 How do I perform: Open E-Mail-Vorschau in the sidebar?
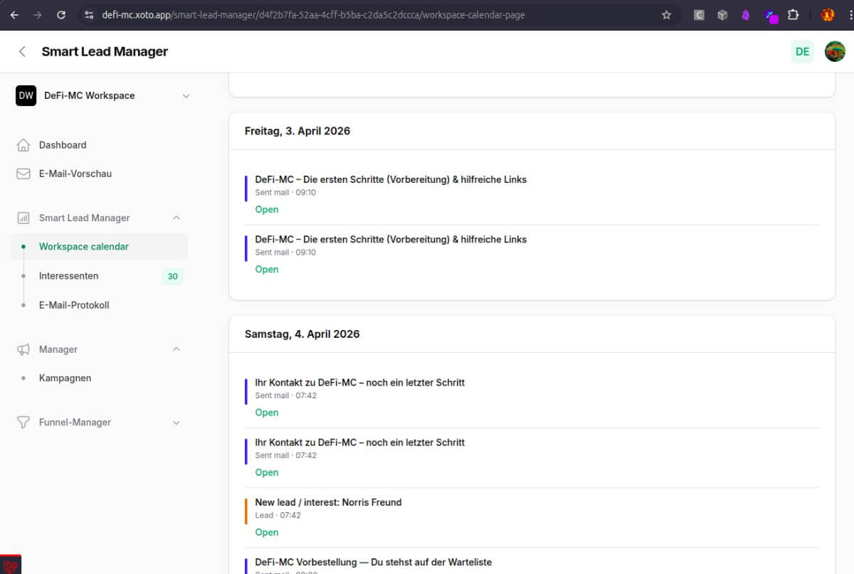click(x=75, y=174)
